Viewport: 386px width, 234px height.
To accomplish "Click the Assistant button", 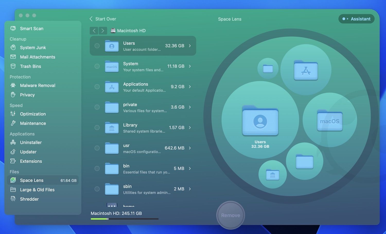I will (356, 19).
